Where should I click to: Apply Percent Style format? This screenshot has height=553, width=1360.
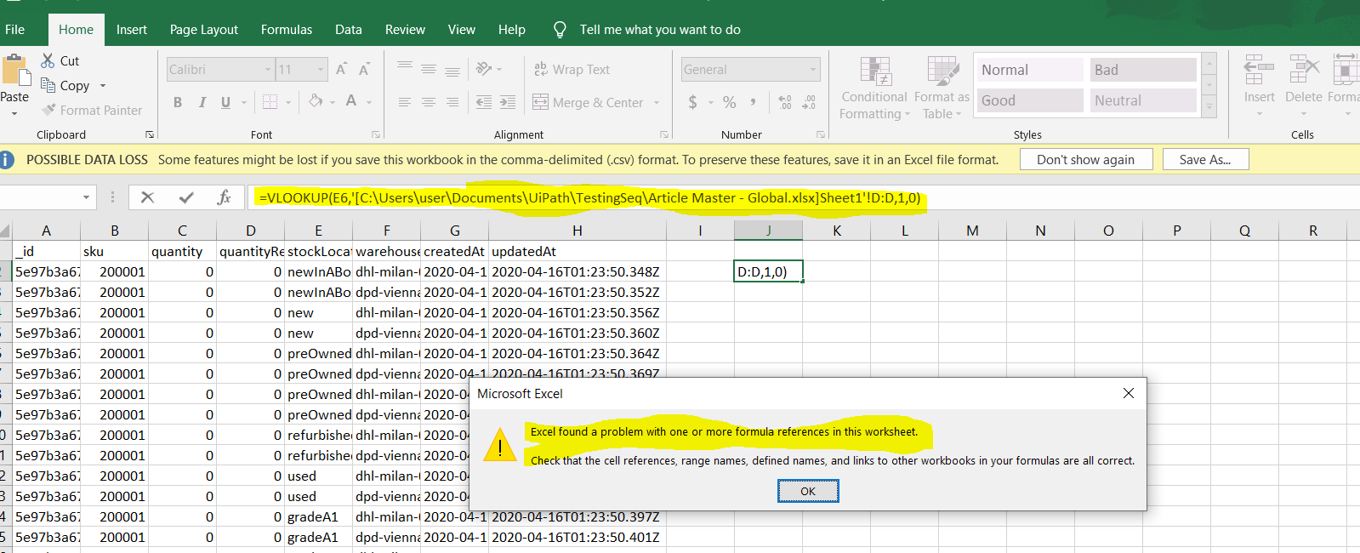730,102
